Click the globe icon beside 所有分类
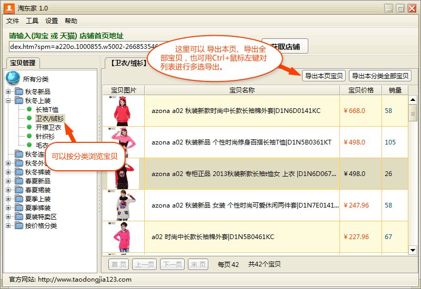 13,78
